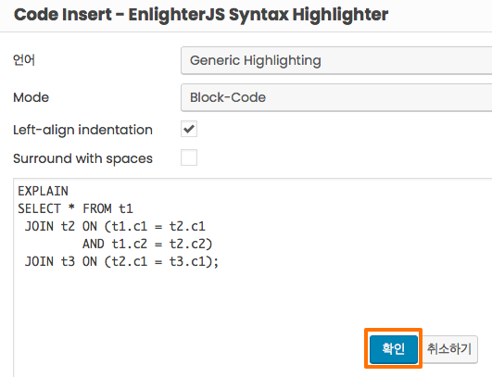Viewport: 492px width, 377px height.
Task: Uncheck the Left-align indentation checkbox
Action: point(189,129)
